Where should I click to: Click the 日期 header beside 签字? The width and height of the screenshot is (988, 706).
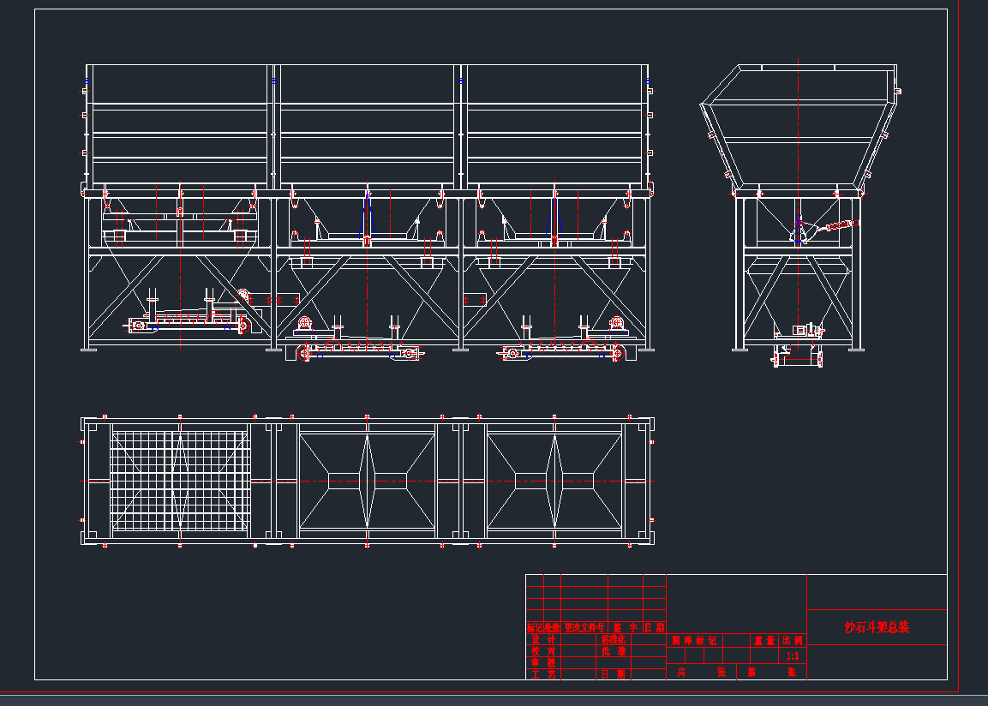click(x=655, y=627)
